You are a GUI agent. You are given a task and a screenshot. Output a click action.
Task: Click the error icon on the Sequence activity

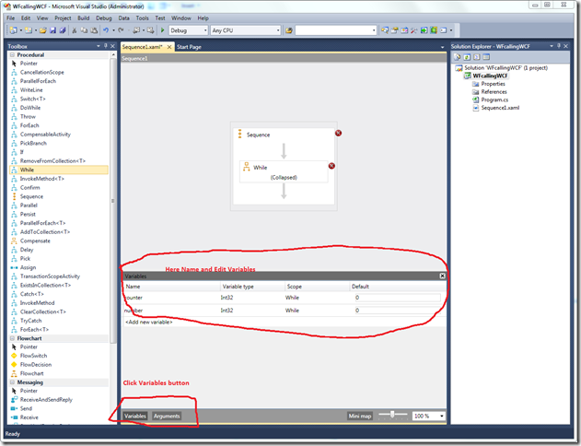[x=338, y=133]
